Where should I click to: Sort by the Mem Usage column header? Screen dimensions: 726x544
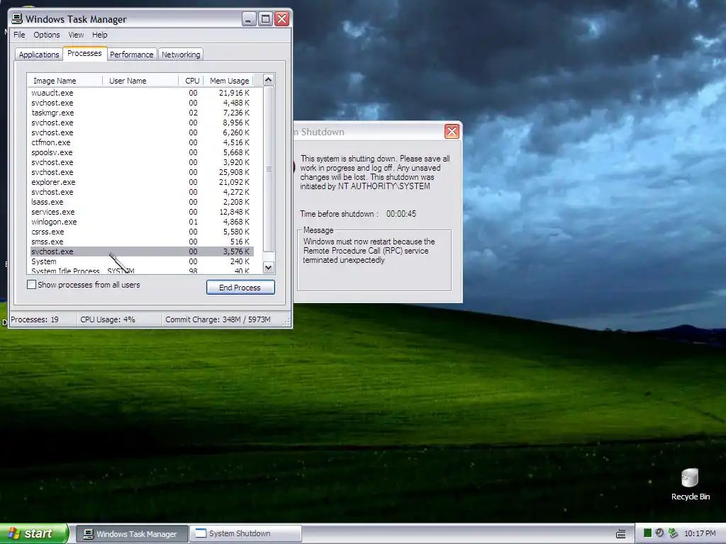pyautogui.click(x=229, y=81)
